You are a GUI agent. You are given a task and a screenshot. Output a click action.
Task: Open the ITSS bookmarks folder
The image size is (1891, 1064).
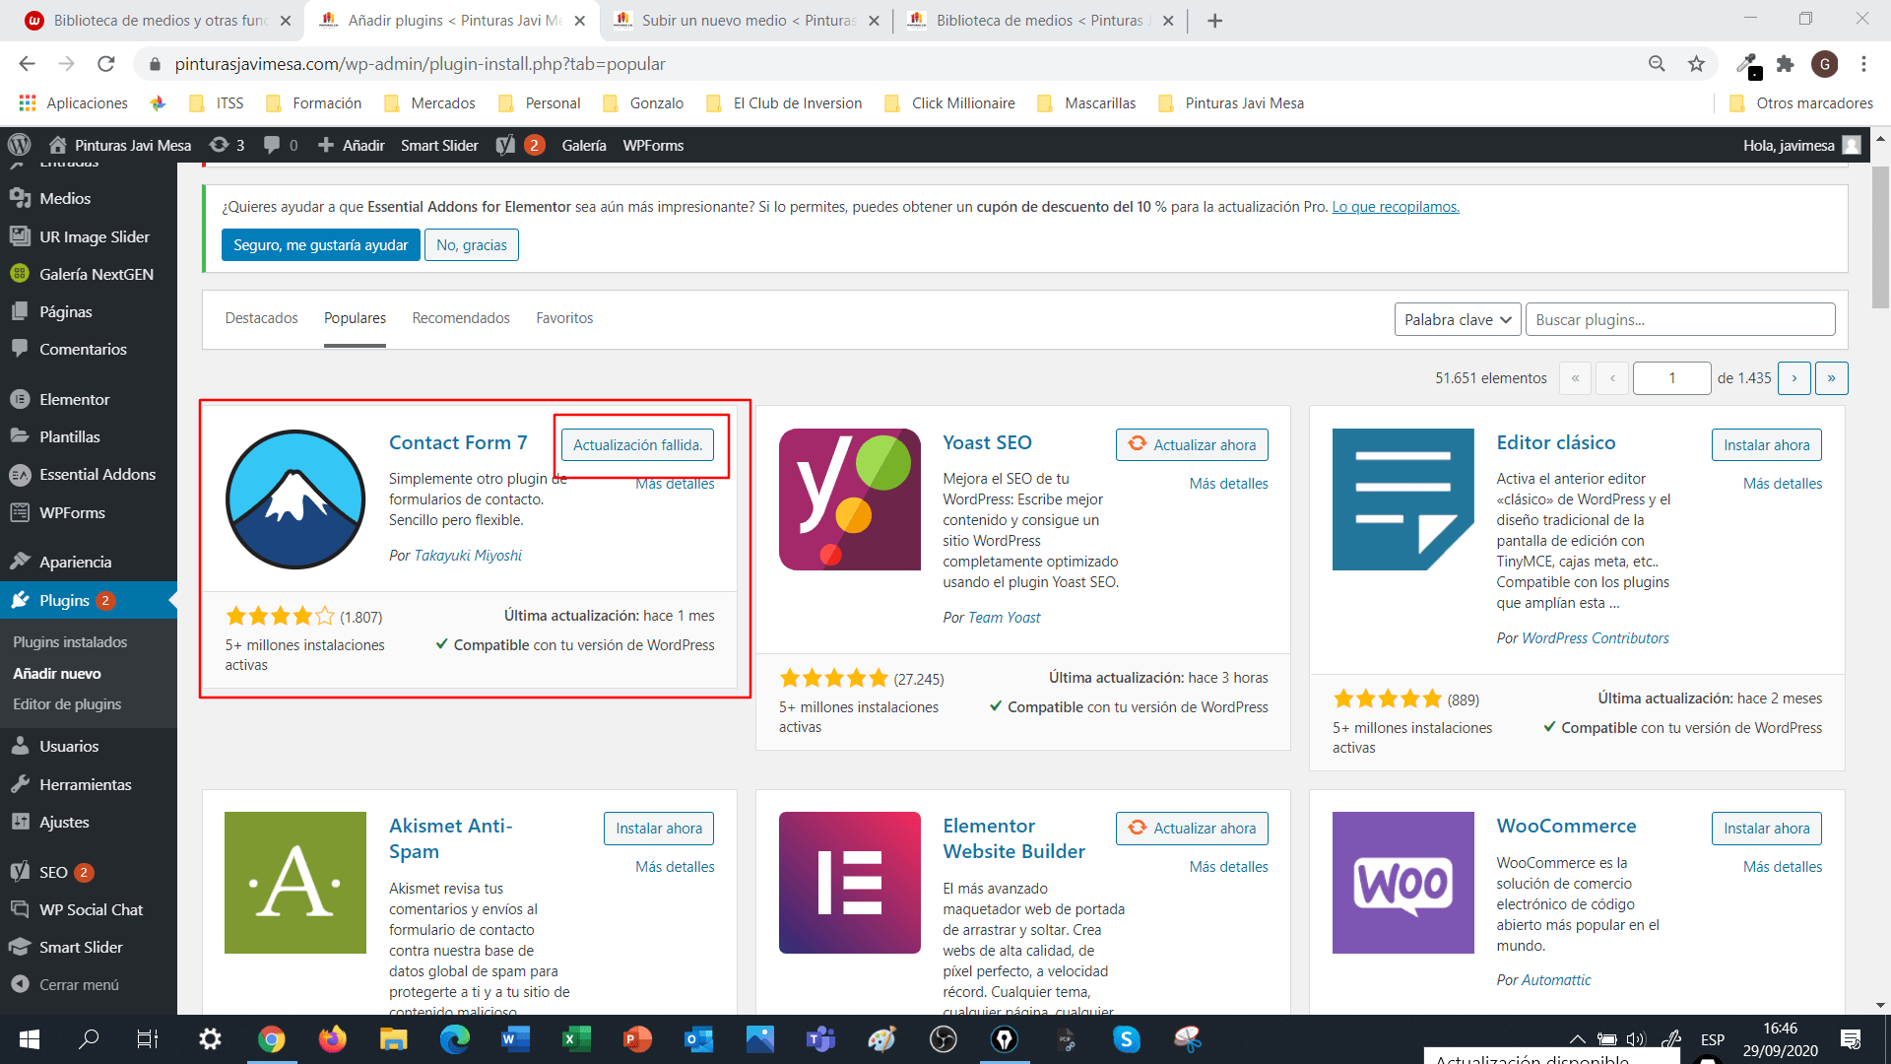pos(217,103)
